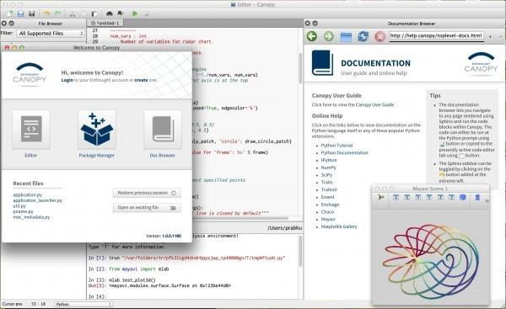Set isometric view in Mayavi Scene toolbar
506x309 pixels.
pos(462,197)
